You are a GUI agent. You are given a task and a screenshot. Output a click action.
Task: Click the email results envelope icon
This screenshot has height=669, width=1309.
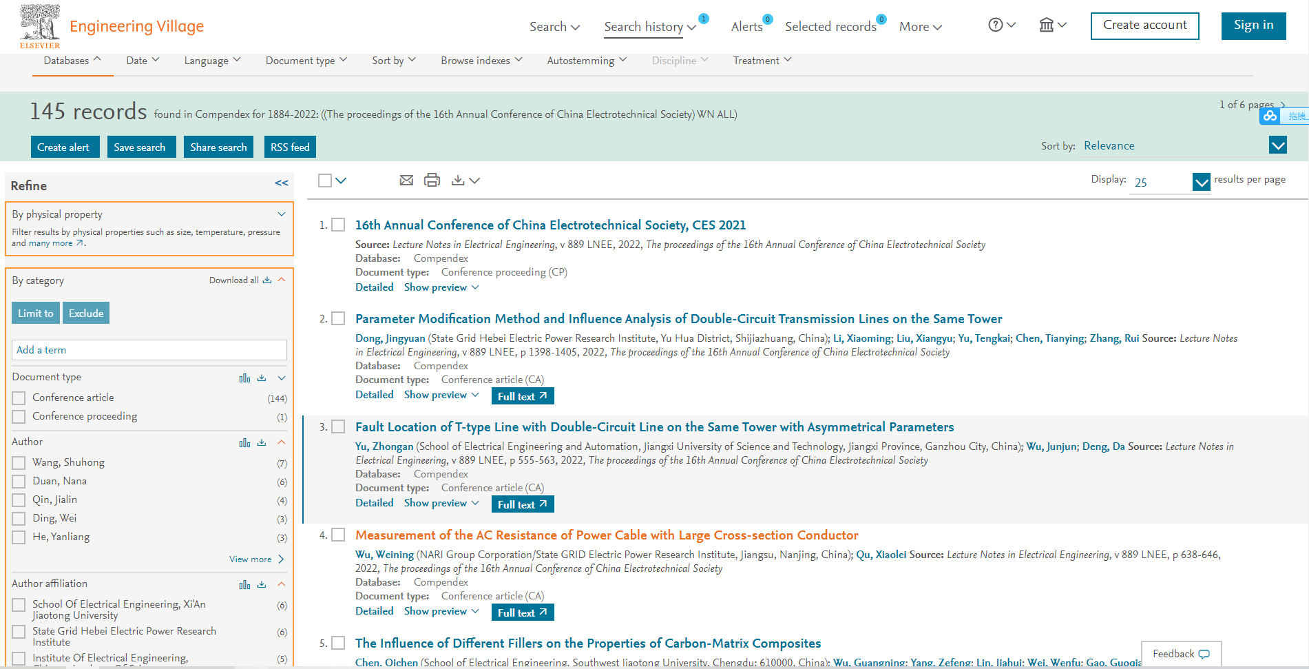tap(406, 181)
